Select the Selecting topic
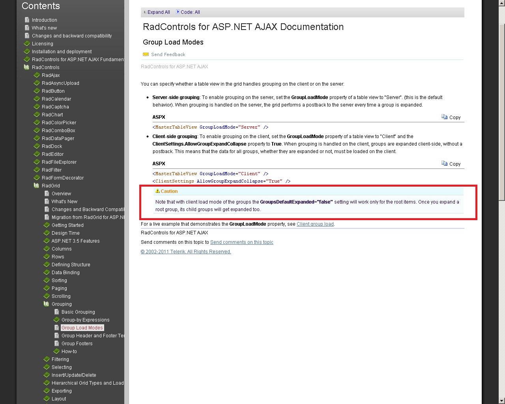This screenshot has height=404, width=505. [x=62, y=367]
